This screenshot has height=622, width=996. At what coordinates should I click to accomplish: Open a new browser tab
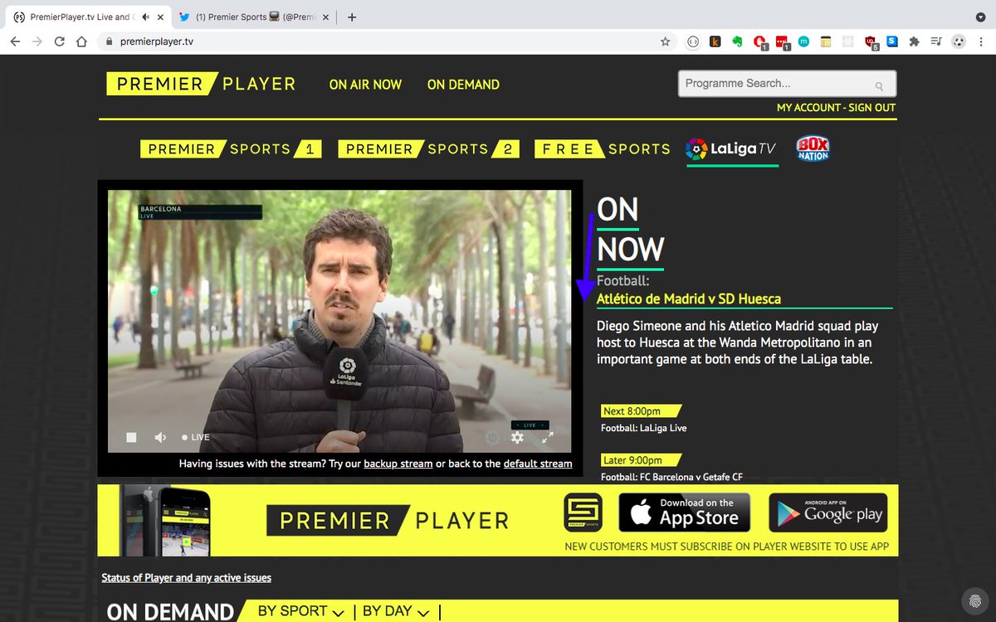[352, 17]
